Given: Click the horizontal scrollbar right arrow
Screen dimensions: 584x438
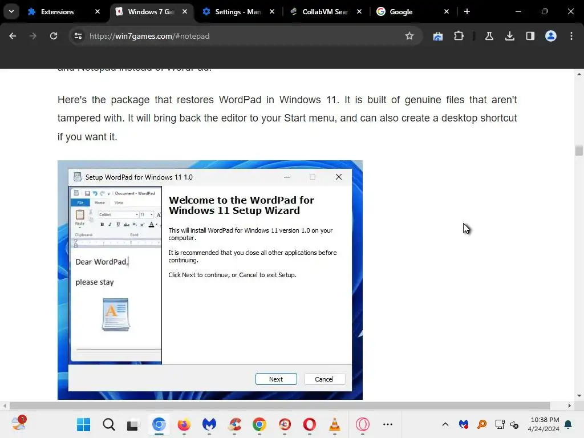Looking at the screenshot, I should click(x=570, y=405).
